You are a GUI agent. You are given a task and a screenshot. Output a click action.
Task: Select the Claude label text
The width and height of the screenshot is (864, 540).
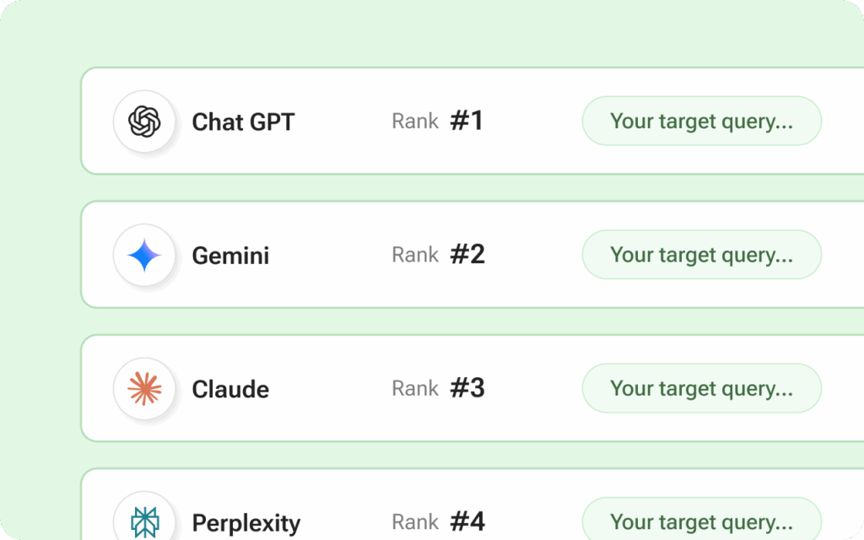(230, 389)
